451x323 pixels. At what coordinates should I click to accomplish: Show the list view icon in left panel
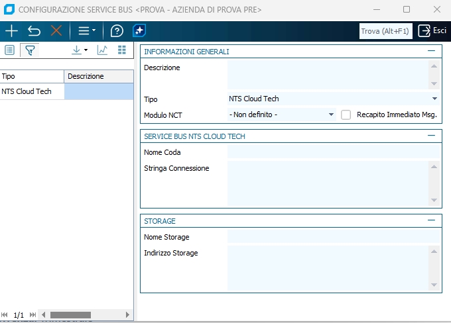click(10, 50)
